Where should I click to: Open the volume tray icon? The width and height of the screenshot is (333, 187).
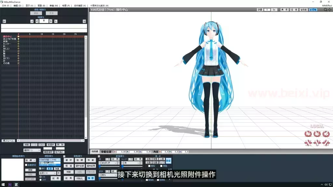[326, 185]
